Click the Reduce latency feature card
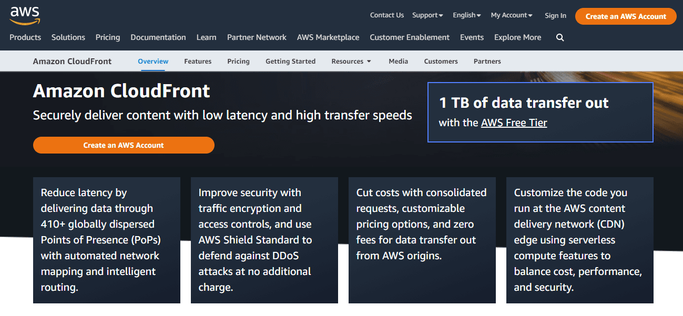The image size is (683, 316). pos(107,240)
